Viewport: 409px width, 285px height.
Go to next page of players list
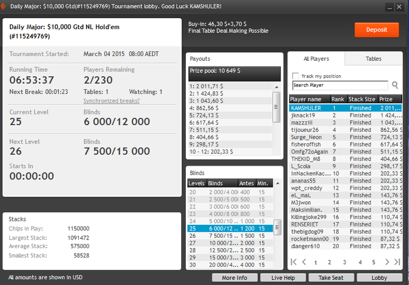point(387,262)
